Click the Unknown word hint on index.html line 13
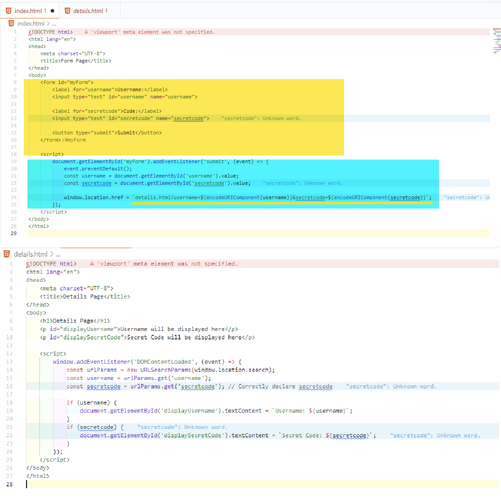This screenshot has height=499, width=501. point(261,118)
